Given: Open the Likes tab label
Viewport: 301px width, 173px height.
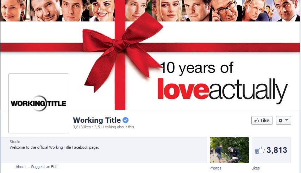Looking at the screenshot, I should 256,168.
